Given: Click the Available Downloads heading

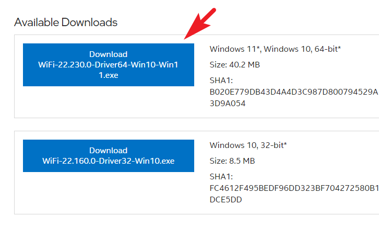Looking at the screenshot, I should 66,22.
